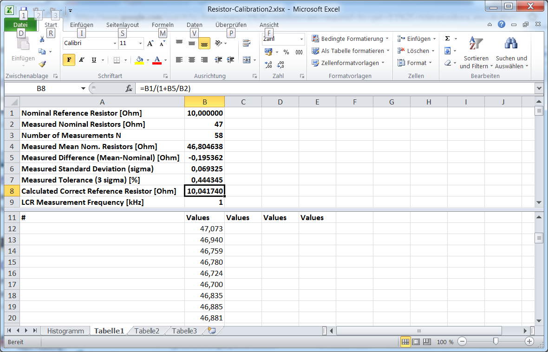Image resolution: width=548 pixels, height=352 pixels.
Task: Open the green Datei button
Action: (20, 25)
